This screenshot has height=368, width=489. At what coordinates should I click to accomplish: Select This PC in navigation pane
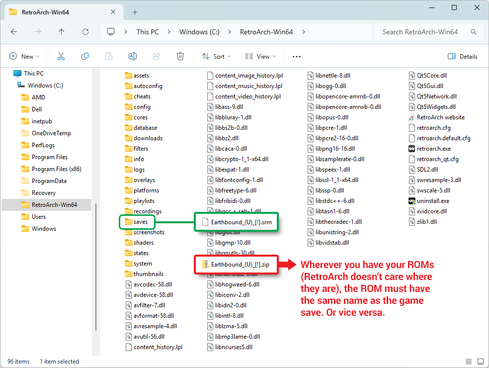pos(29,73)
